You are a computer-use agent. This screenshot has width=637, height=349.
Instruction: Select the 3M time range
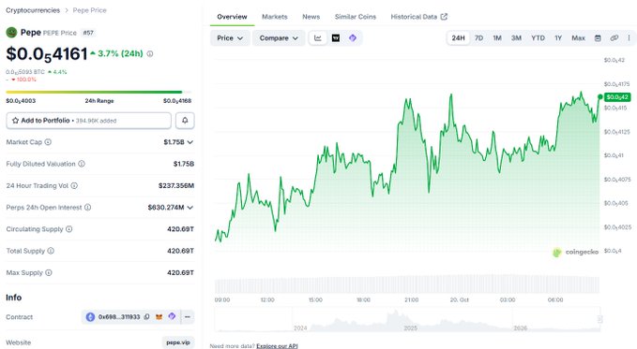point(516,38)
